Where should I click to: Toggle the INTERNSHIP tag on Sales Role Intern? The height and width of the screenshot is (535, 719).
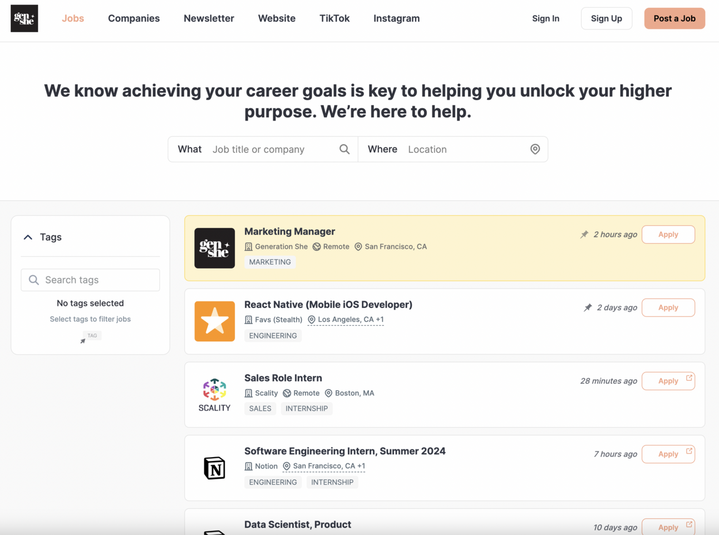307,408
